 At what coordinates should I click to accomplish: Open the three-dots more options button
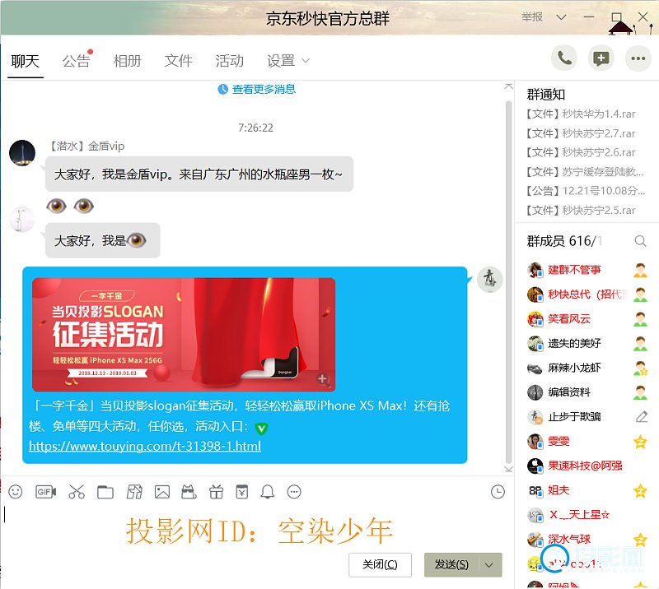point(638,58)
